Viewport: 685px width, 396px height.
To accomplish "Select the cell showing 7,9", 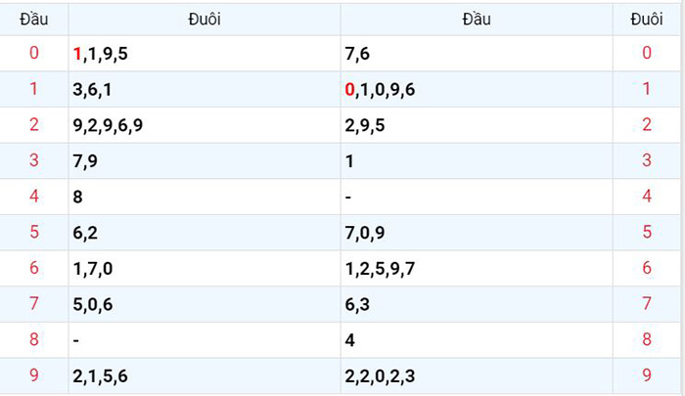I will [205, 160].
